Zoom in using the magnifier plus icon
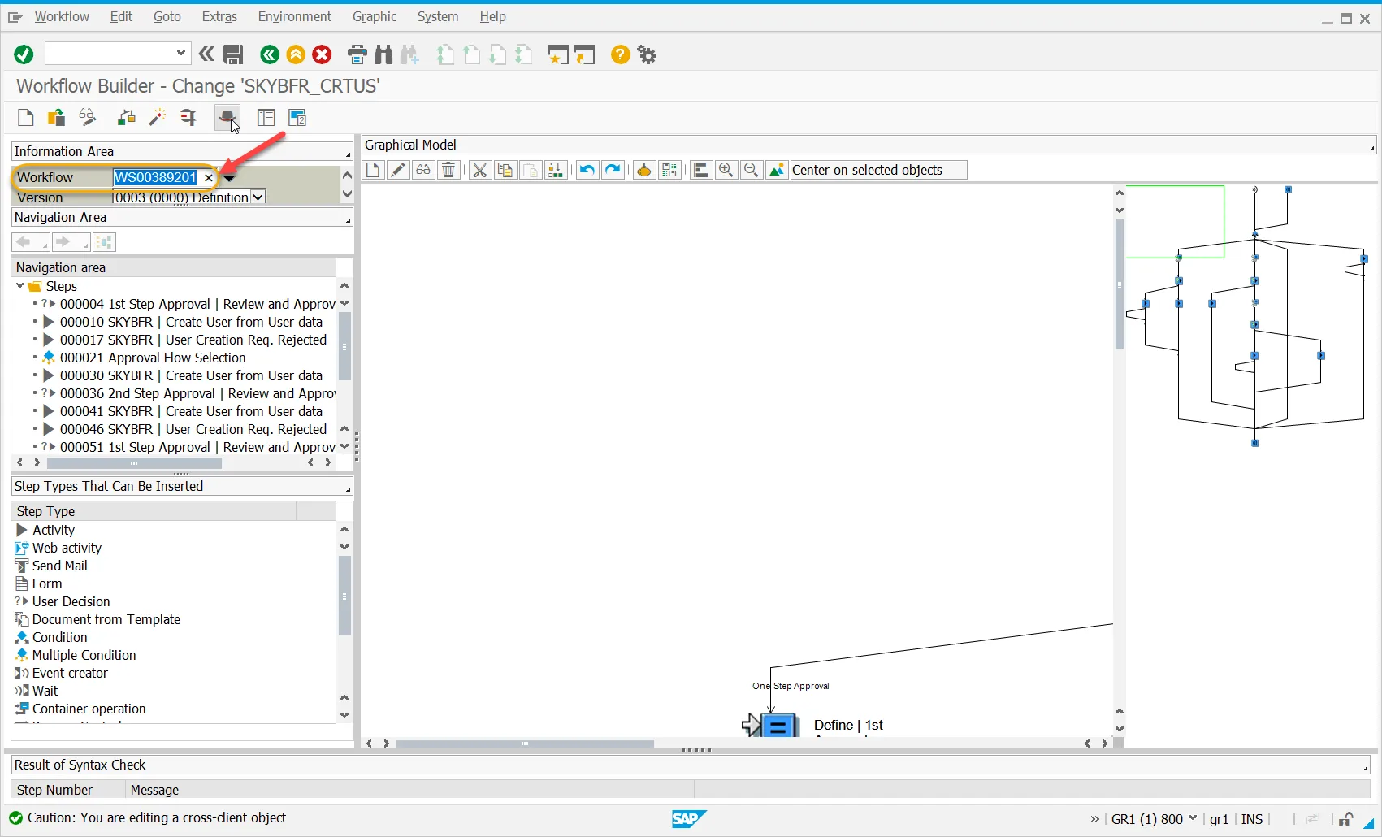Image resolution: width=1382 pixels, height=837 pixels. (726, 170)
